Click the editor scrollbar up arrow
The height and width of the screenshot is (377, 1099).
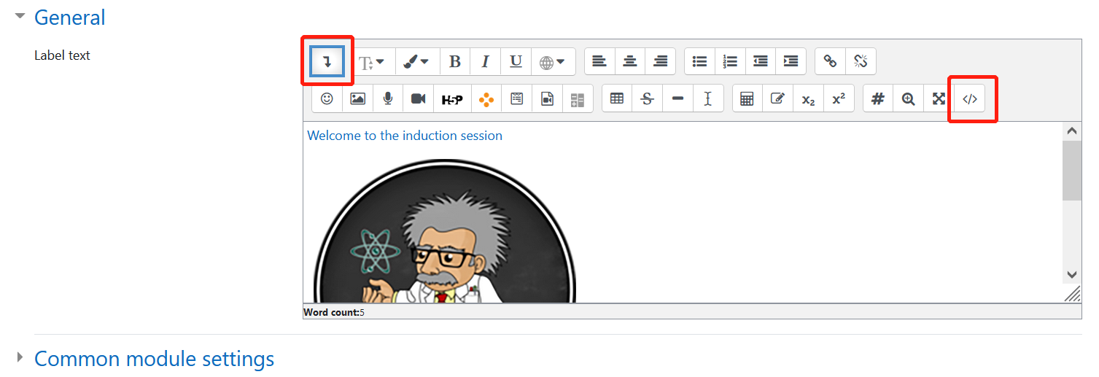click(1071, 131)
